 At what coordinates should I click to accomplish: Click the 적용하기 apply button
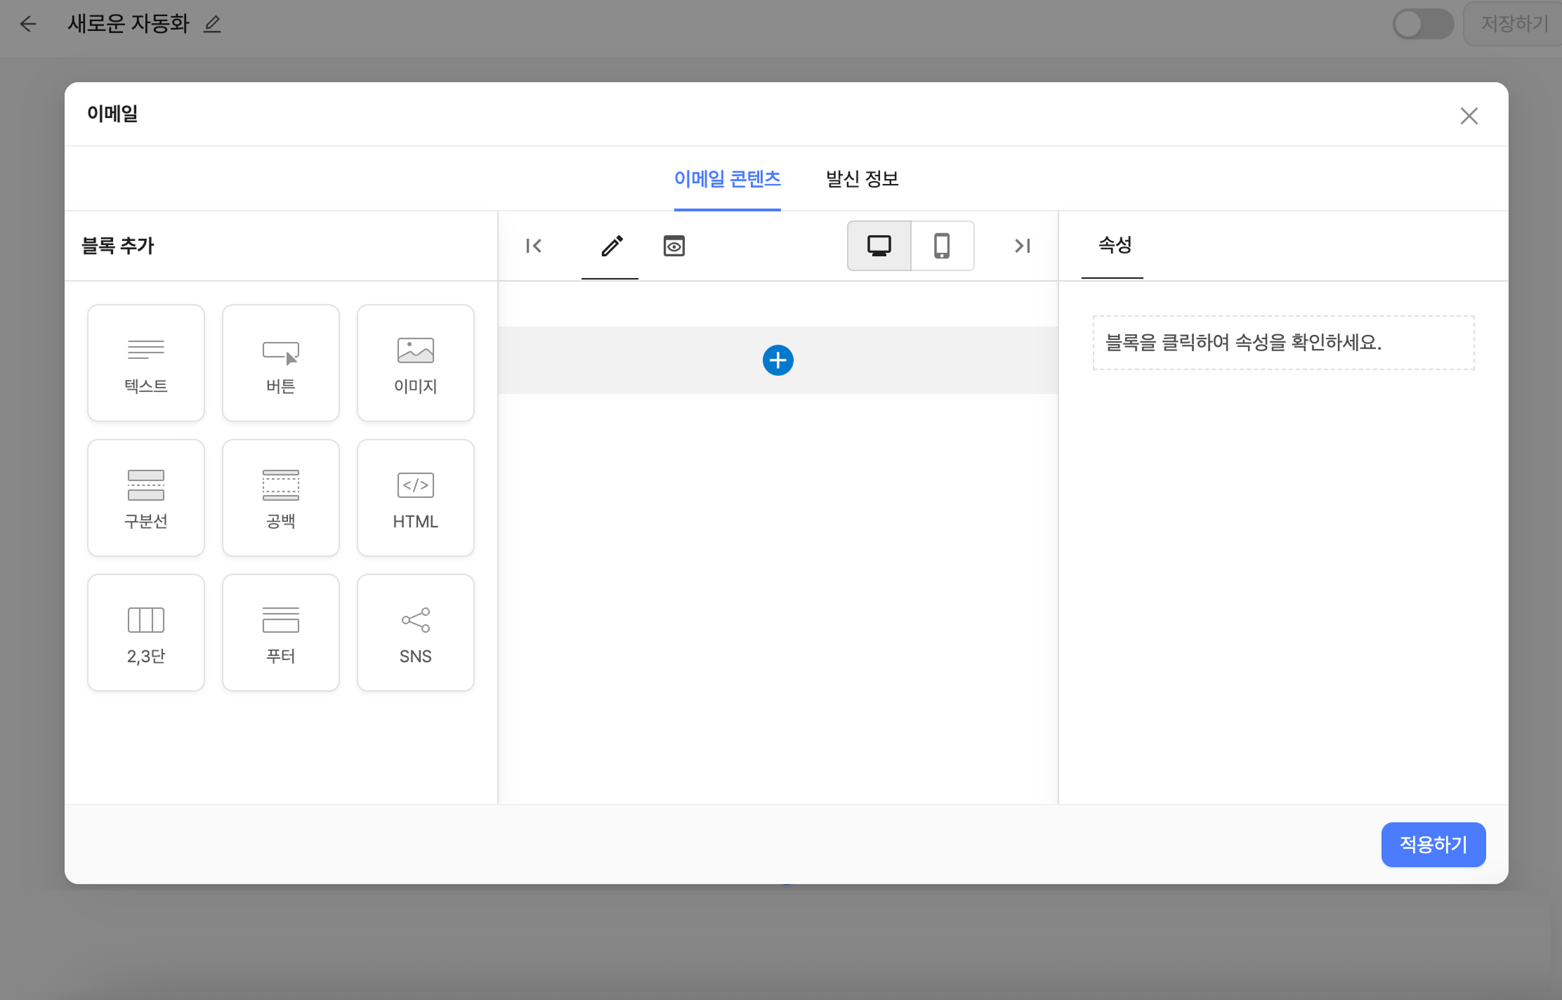[x=1433, y=844]
